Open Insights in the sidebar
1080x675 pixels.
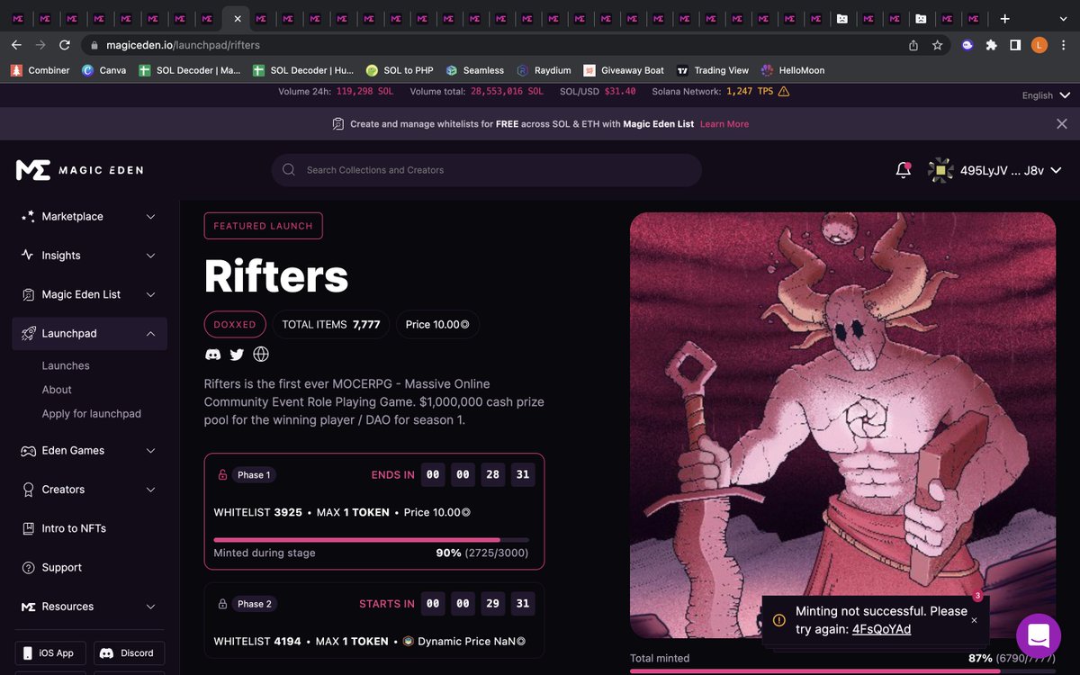[x=90, y=256]
